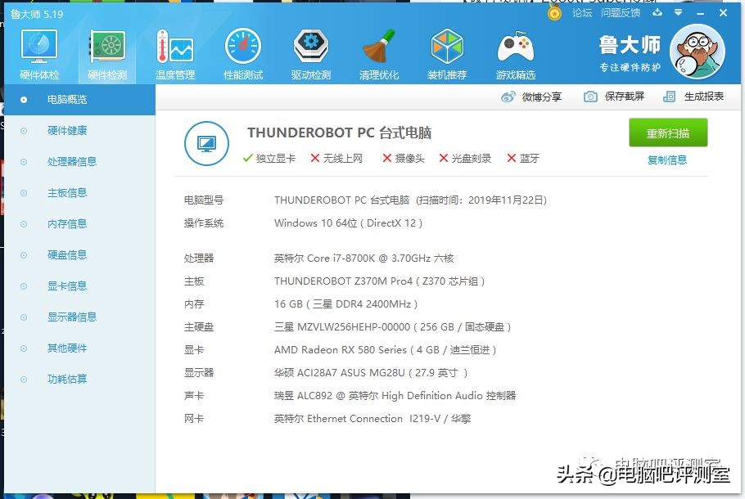Image resolution: width=745 pixels, height=499 pixels.
Task: Open the 硬件体检 (Hardware Checkup) tool
Action: [x=38, y=52]
